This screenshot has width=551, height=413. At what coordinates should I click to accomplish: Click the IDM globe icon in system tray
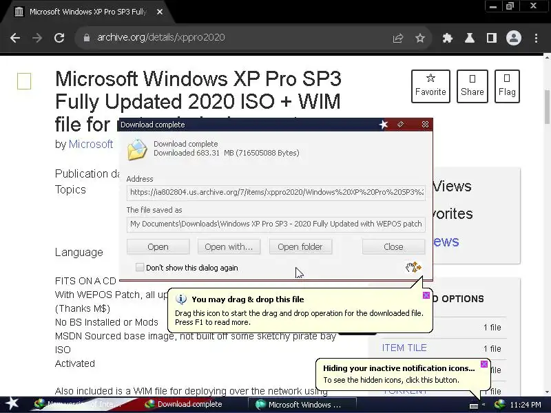pyautogui.click(x=499, y=405)
